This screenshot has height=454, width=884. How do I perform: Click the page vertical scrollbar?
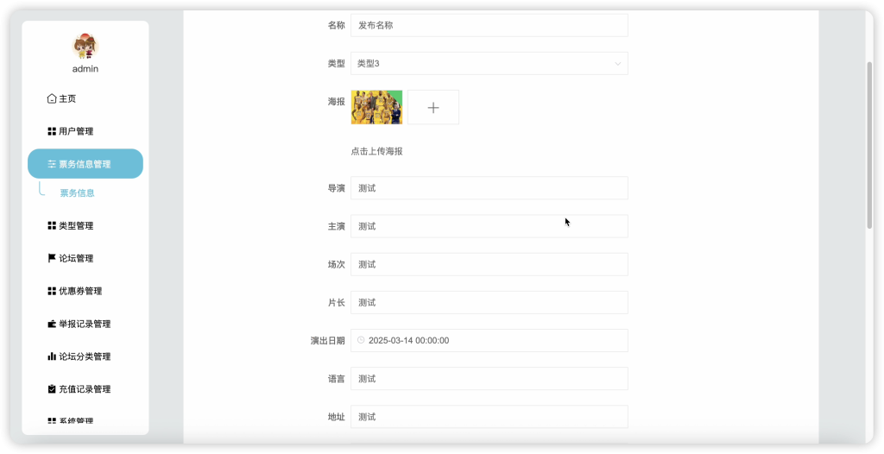869,144
